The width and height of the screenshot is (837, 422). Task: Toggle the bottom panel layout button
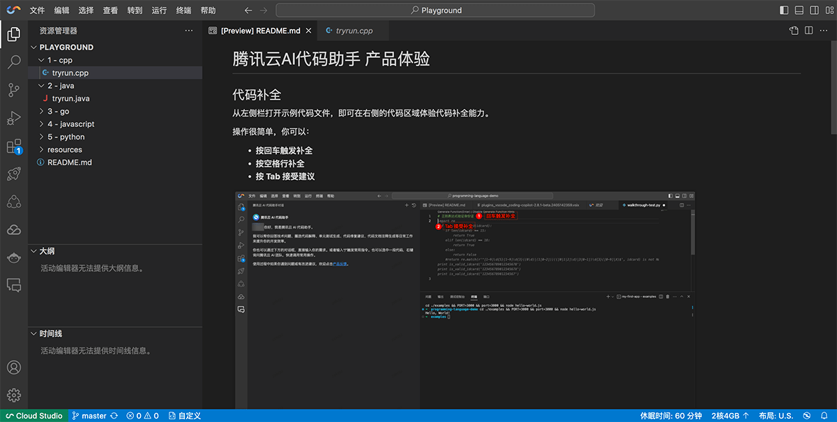click(x=799, y=10)
